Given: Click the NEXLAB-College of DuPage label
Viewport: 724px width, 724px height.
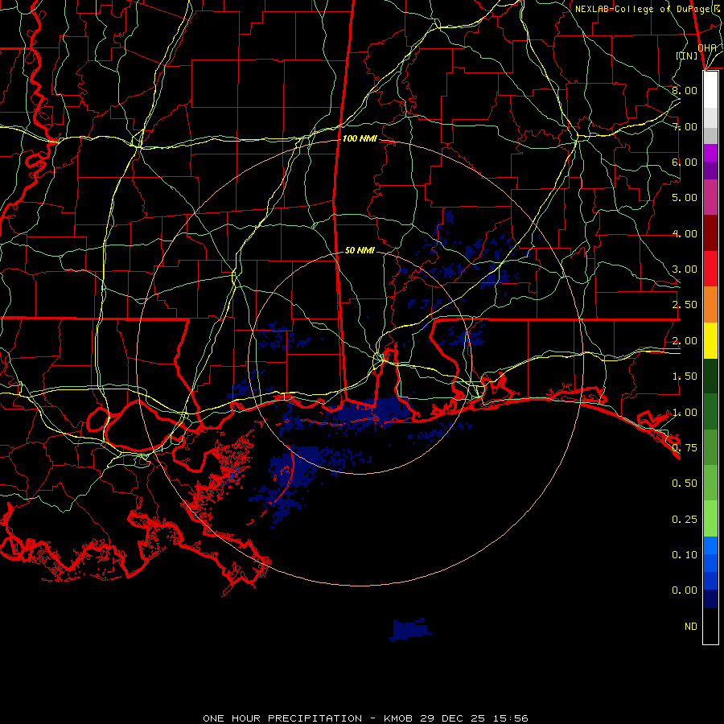Looking at the screenshot, I should (x=647, y=9).
